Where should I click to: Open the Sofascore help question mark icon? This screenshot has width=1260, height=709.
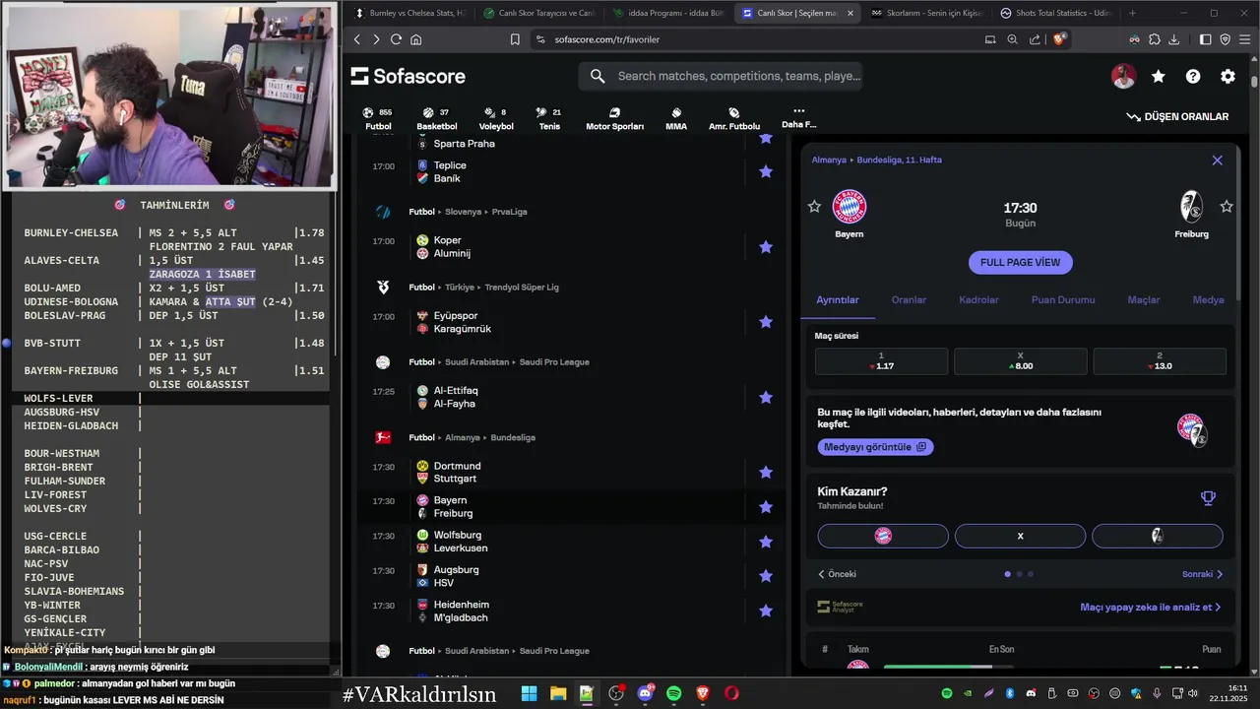point(1193,76)
